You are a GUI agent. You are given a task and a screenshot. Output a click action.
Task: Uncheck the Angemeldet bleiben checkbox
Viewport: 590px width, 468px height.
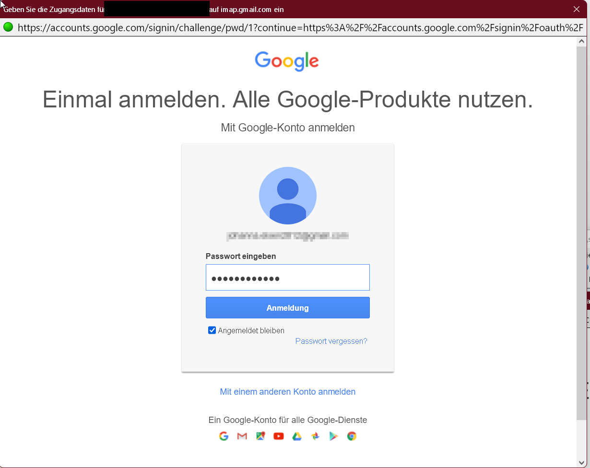212,330
